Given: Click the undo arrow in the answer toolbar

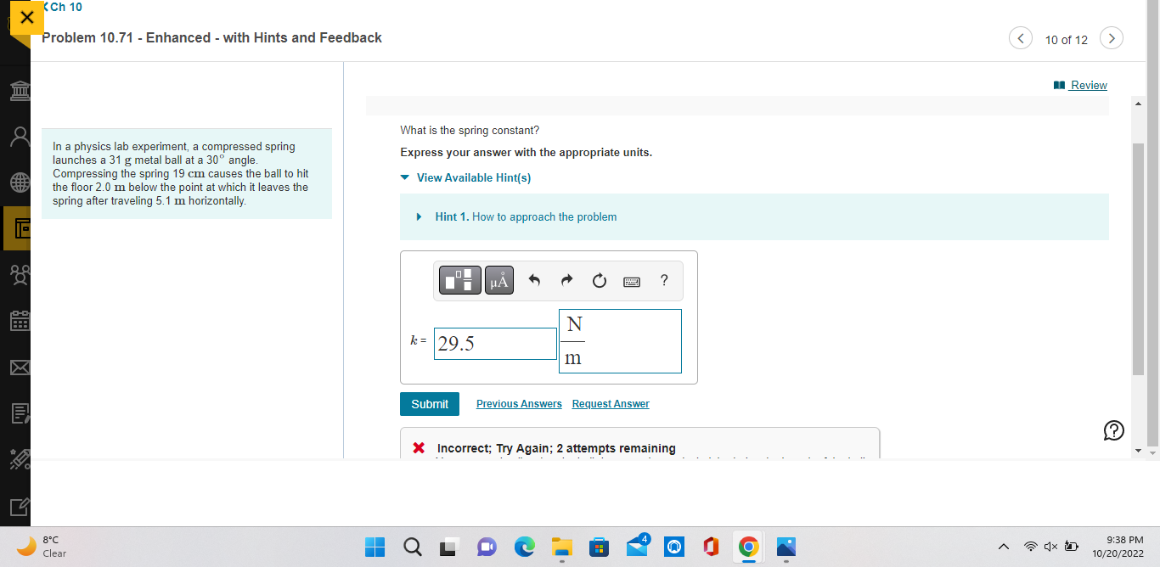Looking at the screenshot, I should point(534,280).
